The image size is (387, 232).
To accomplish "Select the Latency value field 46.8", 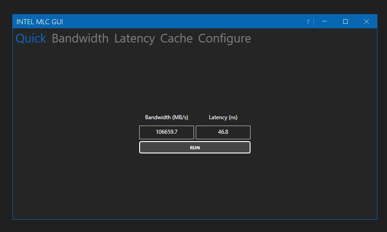I will [x=223, y=132].
